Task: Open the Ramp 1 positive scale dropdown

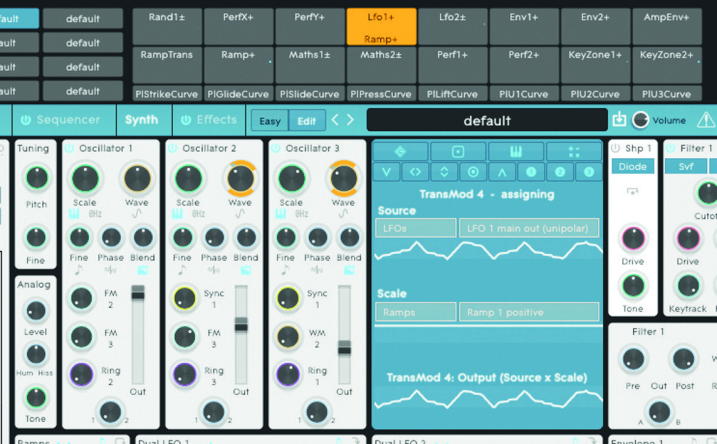Action: click(529, 312)
